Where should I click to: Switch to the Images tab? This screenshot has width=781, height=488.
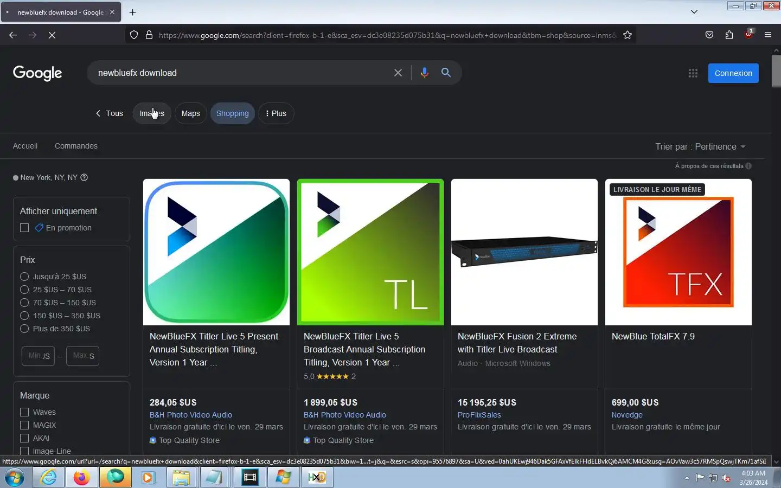[x=152, y=113]
